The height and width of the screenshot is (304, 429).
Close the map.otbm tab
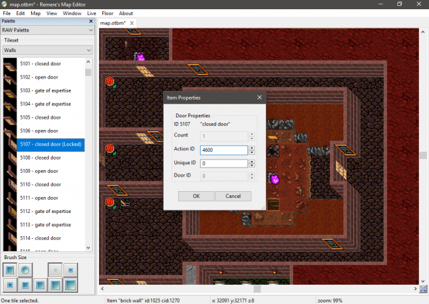tap(131, 23)
